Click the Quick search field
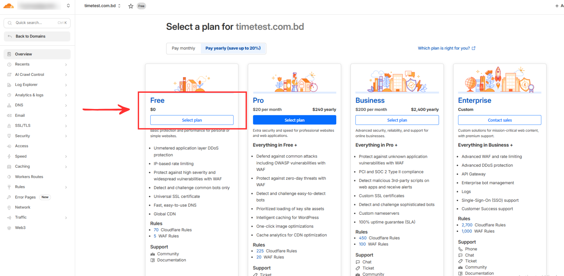 point(37,23)
